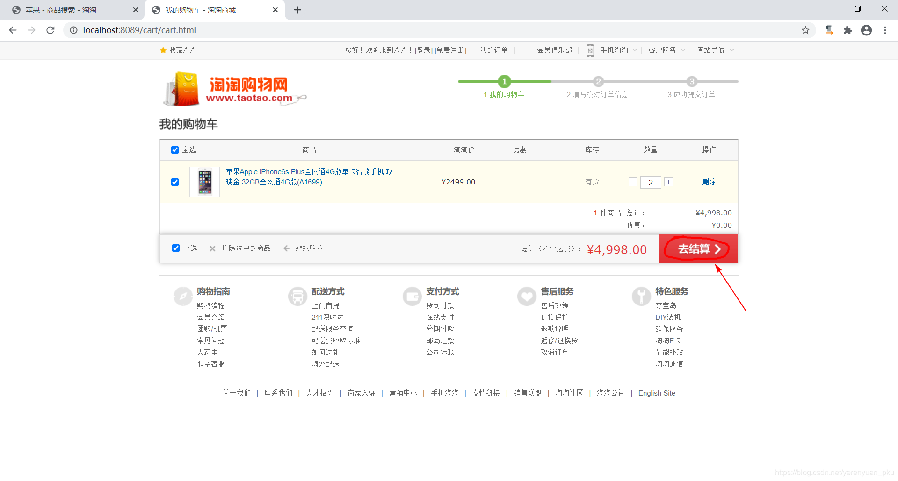Click the [免费注册] link
The image size is (898, 481).
[451, 50]
